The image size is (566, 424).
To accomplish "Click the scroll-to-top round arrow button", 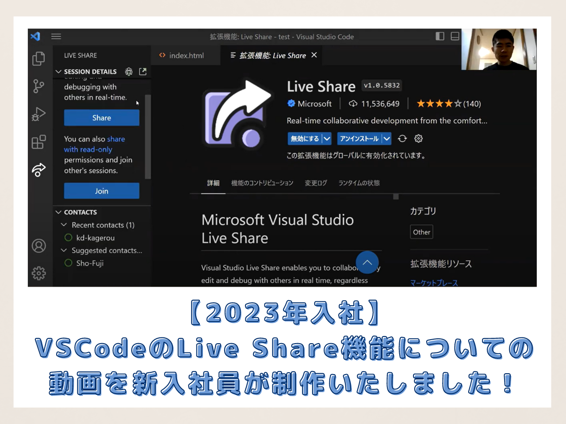I will point(367,262).
